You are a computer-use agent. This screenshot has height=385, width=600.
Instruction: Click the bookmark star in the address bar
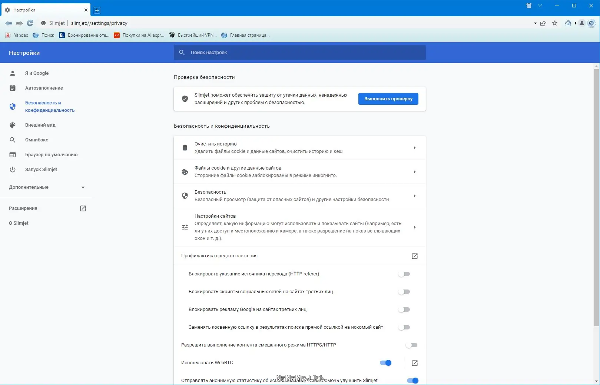click(x=555, y=23)
